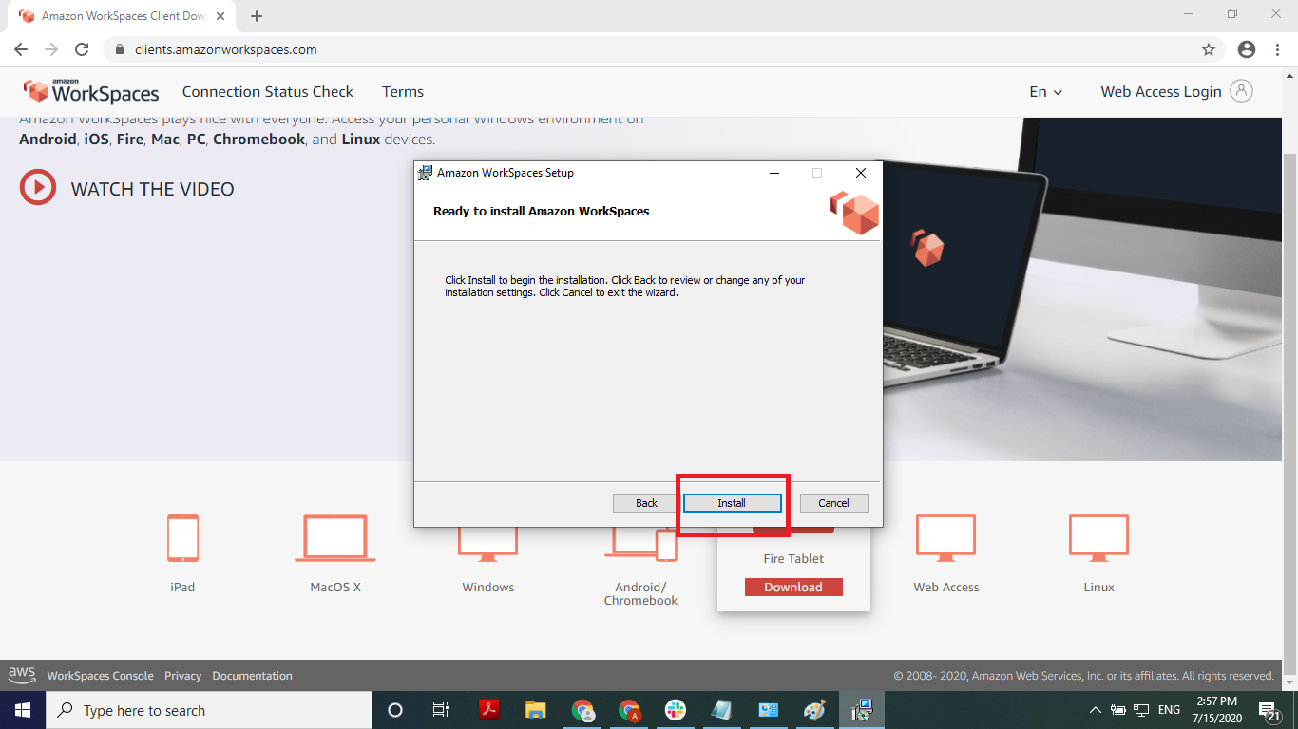
Task: Click the red Download button for Fire Tablet
Action: (793, 587)
